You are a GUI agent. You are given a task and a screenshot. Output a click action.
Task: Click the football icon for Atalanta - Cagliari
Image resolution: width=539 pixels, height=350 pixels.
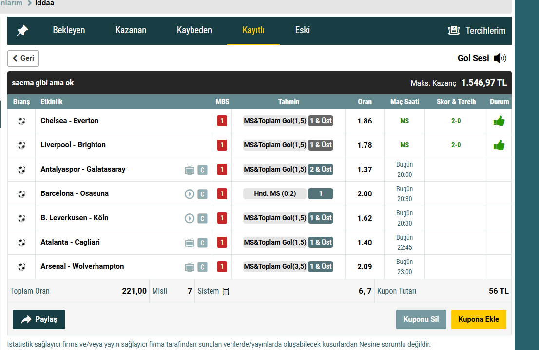[x=21, y=243]
